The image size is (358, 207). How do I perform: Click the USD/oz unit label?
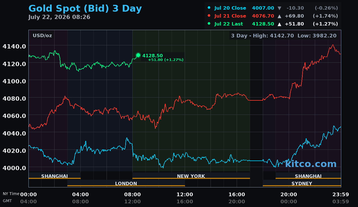pos(42,36)
